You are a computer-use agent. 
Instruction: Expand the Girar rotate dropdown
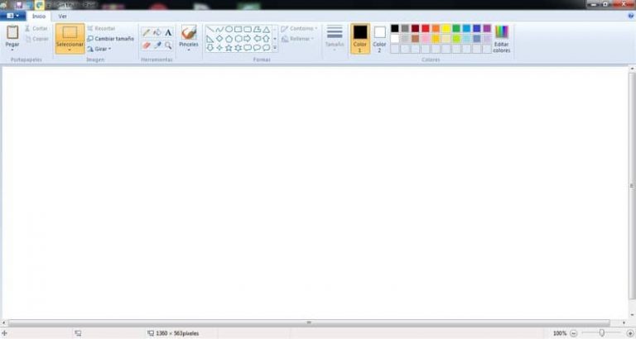pos(103,49)
